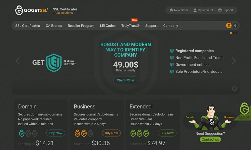The image size is (251, 150).
Task: Click shield icon beside Government entities
Action: (x=172, y=64)
